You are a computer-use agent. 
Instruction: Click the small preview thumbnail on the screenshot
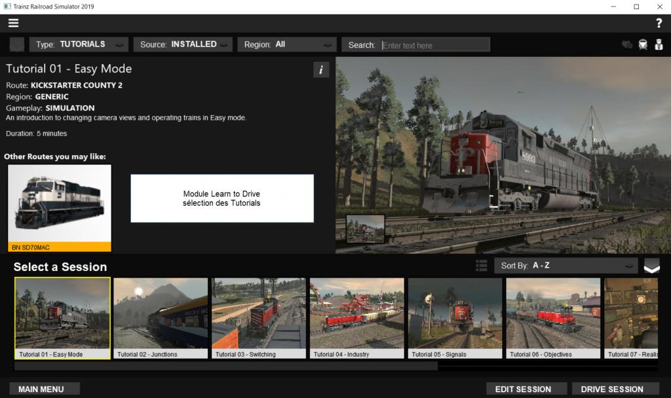tap(365, 229)
